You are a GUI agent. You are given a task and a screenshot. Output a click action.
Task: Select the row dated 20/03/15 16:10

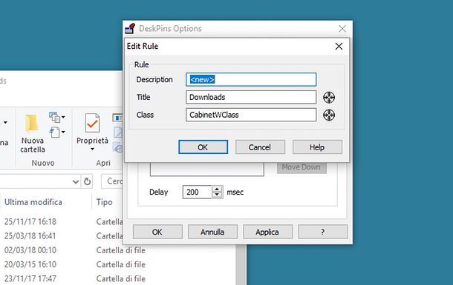click(x=118, y=264)
